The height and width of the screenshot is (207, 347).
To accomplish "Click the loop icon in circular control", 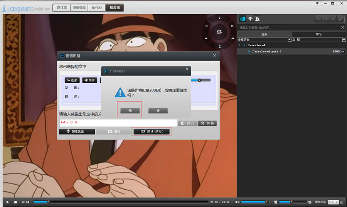I will pos(219,32).
